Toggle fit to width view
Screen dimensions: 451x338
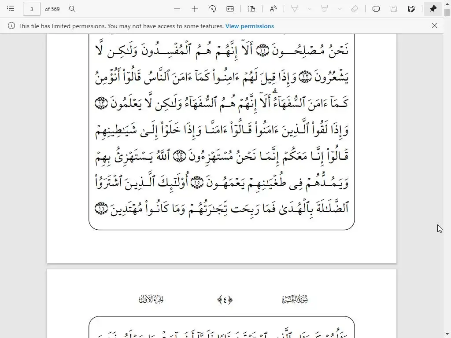(230, 9)
